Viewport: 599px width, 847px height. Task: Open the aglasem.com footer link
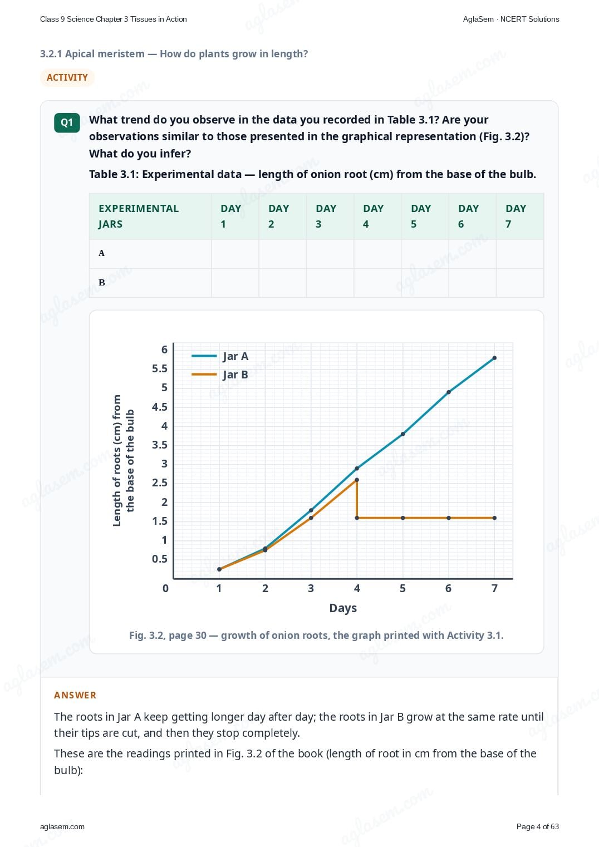pyautogui.click(x=62, y=826)
